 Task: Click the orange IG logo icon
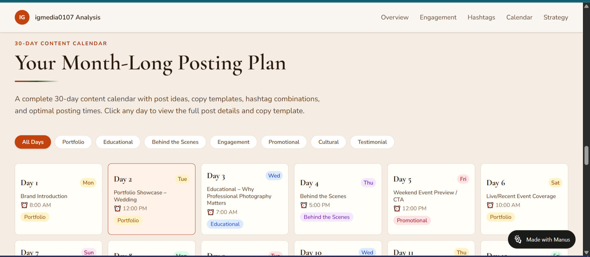[22, 17]
